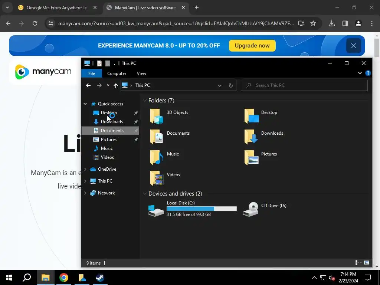This screenshot has height=285, width=380.
Task: Click the Search This PC field
Action: [x=304, y=85]
